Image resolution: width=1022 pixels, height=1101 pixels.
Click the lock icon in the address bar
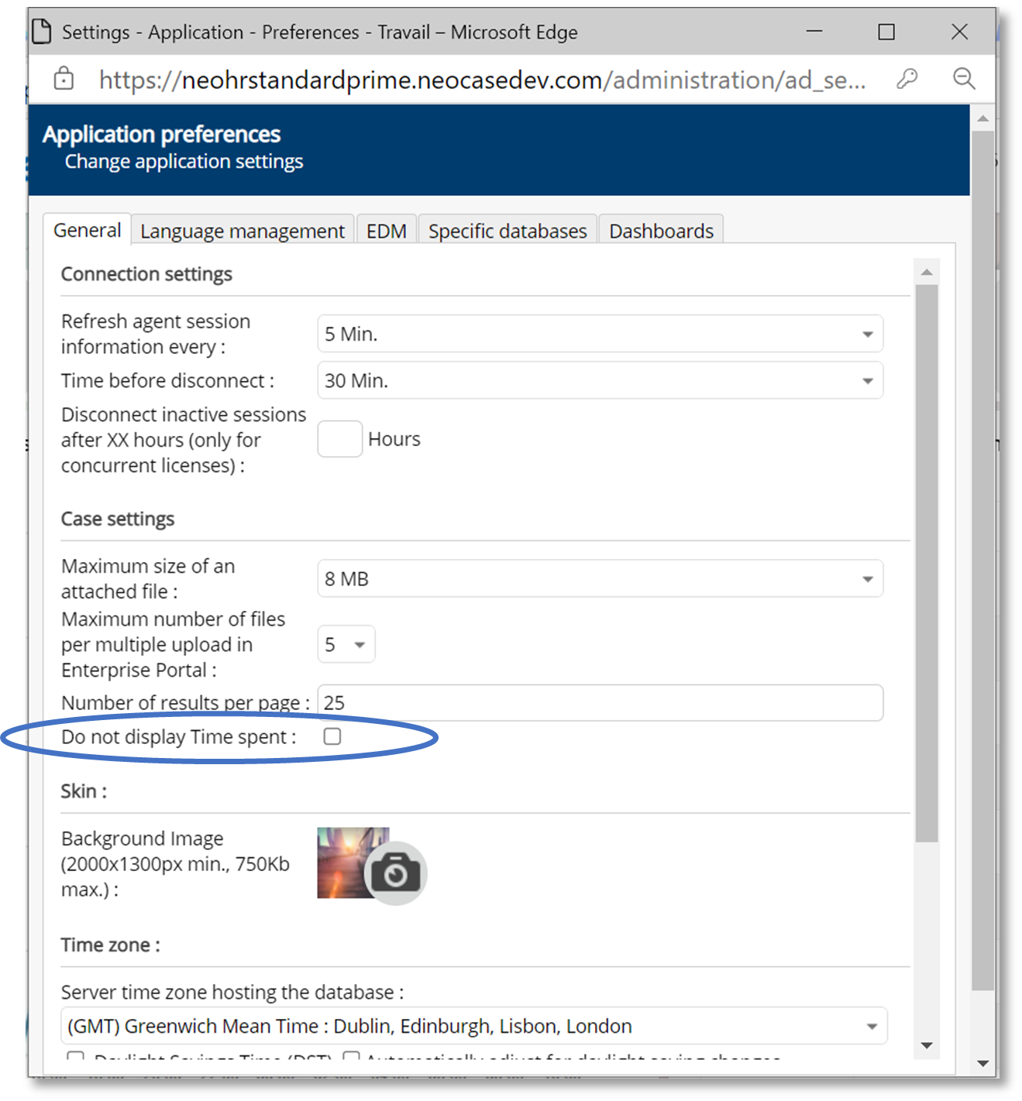(x=64, y=79)
